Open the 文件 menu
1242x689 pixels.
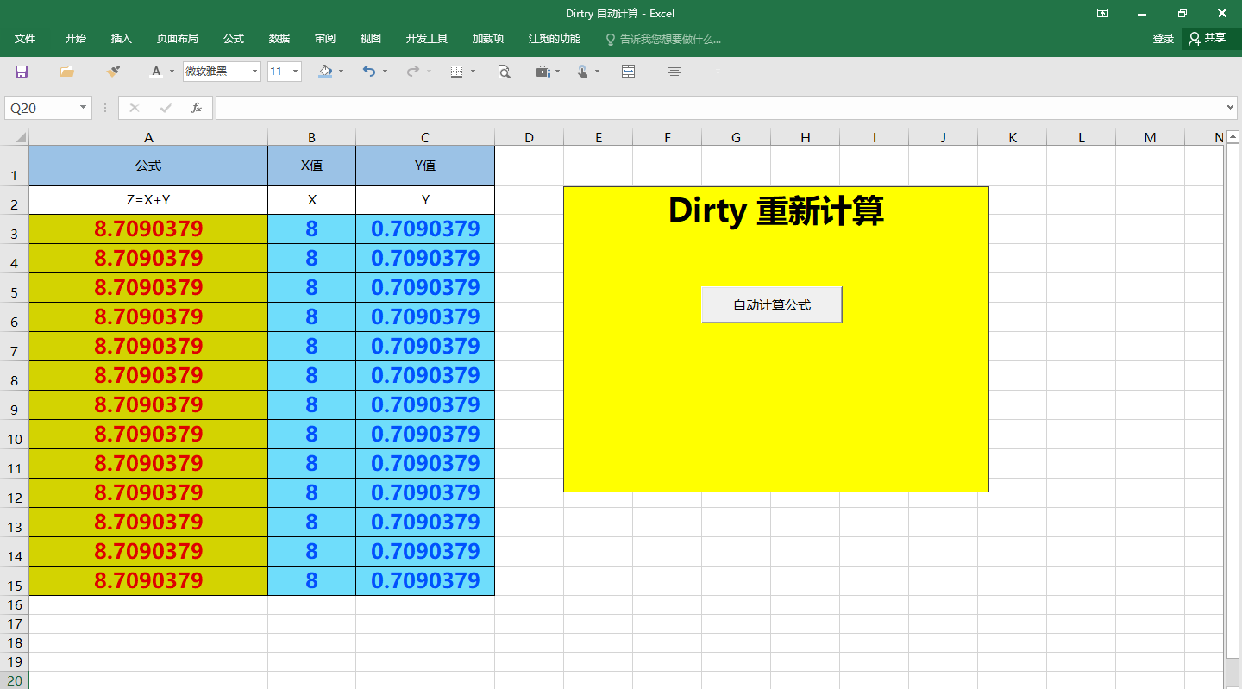coord(25,39)
